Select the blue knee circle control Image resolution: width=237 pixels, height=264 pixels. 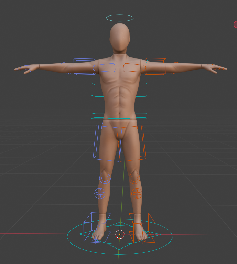pos(105,179)
